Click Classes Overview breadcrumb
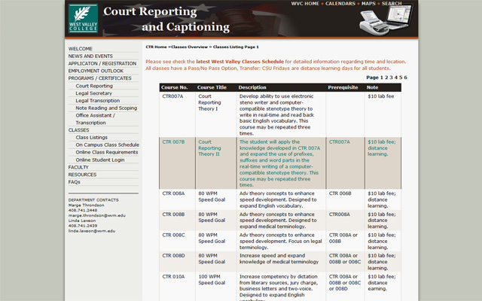 point(189,47)
